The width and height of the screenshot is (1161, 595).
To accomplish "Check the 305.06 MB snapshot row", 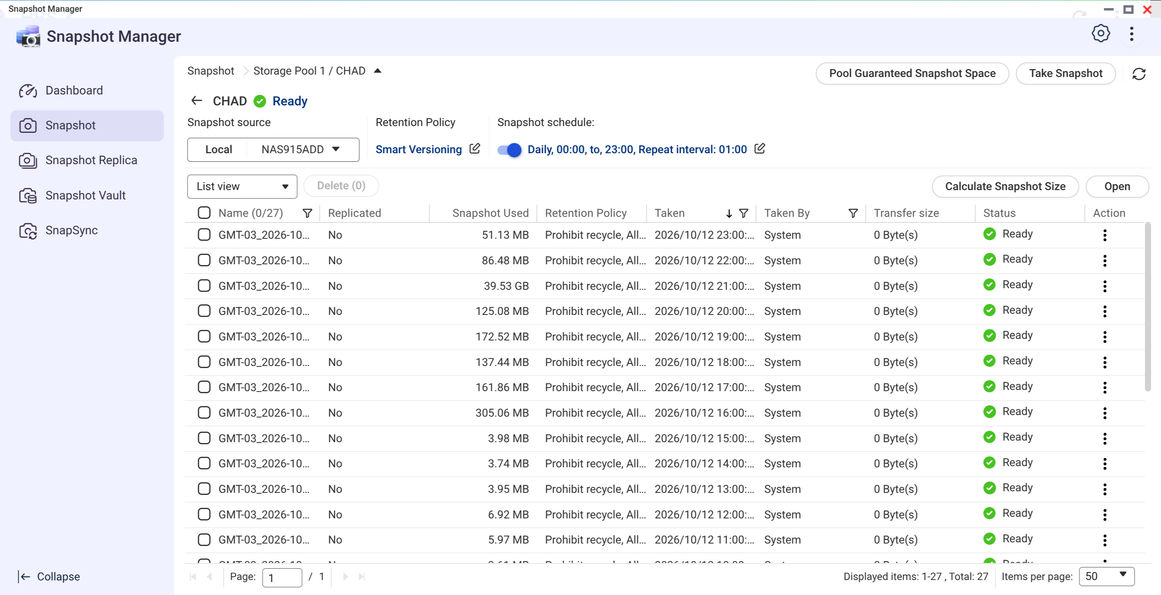I will click(204, 412).
